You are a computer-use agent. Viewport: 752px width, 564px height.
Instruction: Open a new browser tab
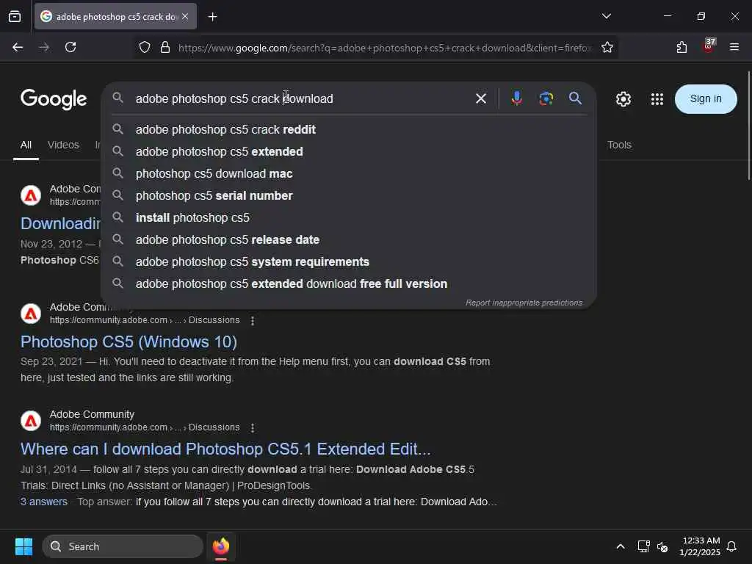[212, 17]
